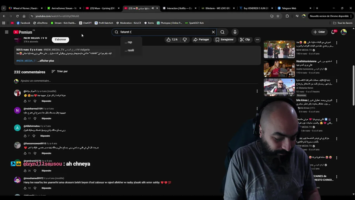Open the 2:32 Al Watania News thumbnail

(x=279, y=87)
